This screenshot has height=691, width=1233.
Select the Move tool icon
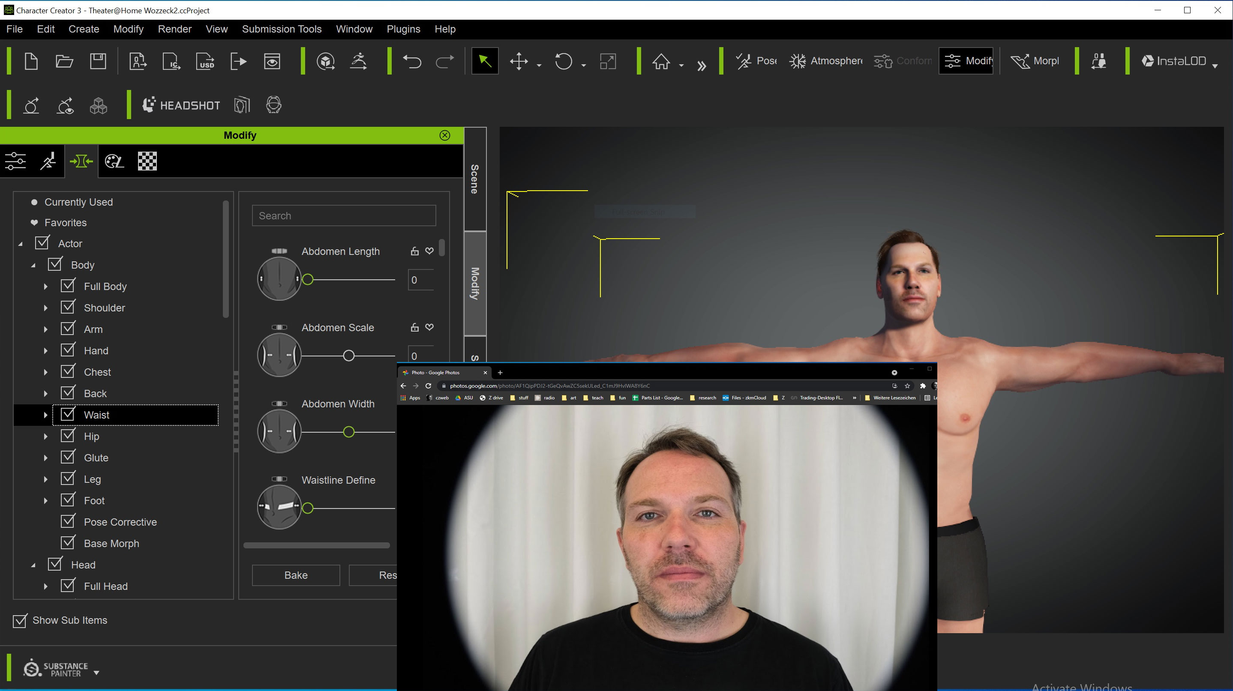tap(519, 61)
